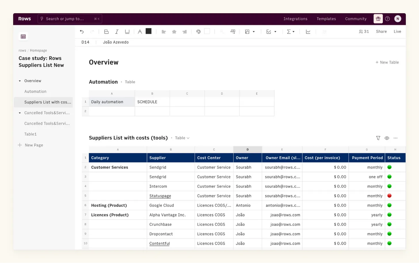Click New Page in sidebar

tap(31, 145)
